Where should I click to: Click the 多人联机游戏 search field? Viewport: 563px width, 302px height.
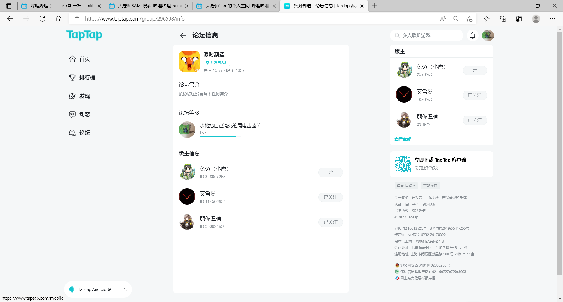tap(427, 35)
